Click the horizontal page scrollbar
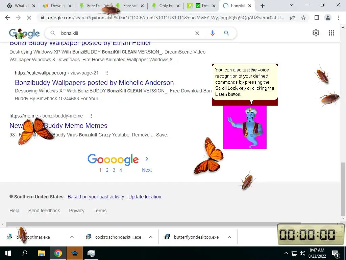Screen dimensions: 346x260 (153, 224)
